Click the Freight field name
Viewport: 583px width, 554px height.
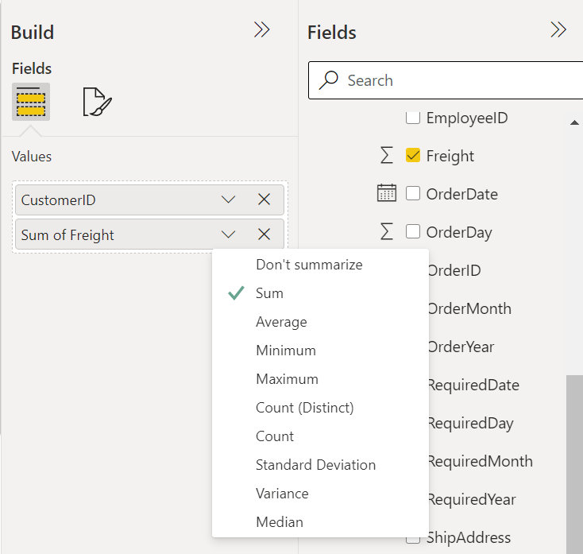click(x=450, y=156)
